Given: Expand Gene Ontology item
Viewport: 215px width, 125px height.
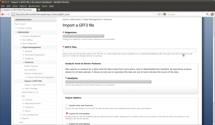Looking at the screenshot, I should (x=23, y=89).
